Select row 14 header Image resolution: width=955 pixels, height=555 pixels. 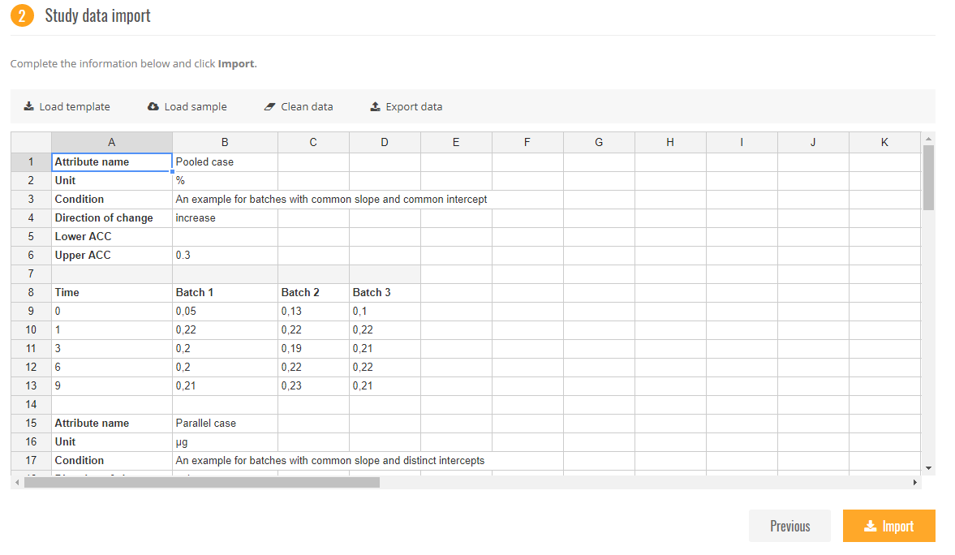point(31,405)
